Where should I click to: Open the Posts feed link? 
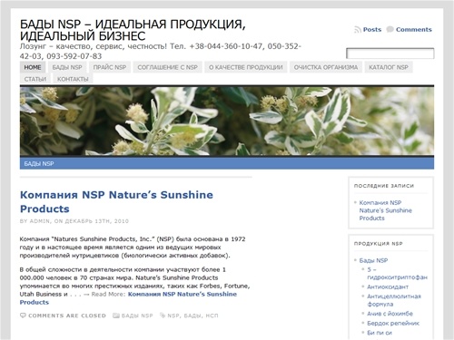(x=372, y=30)
